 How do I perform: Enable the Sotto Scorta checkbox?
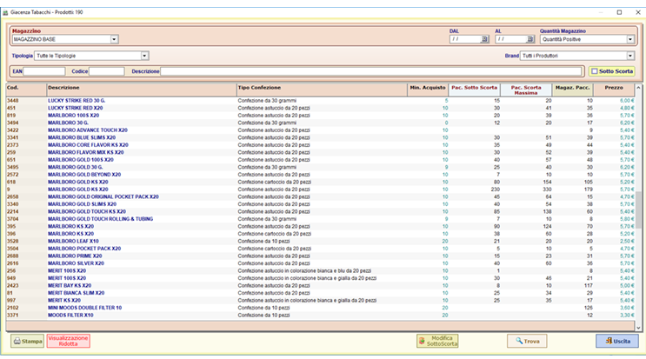[x=595, y=71]
